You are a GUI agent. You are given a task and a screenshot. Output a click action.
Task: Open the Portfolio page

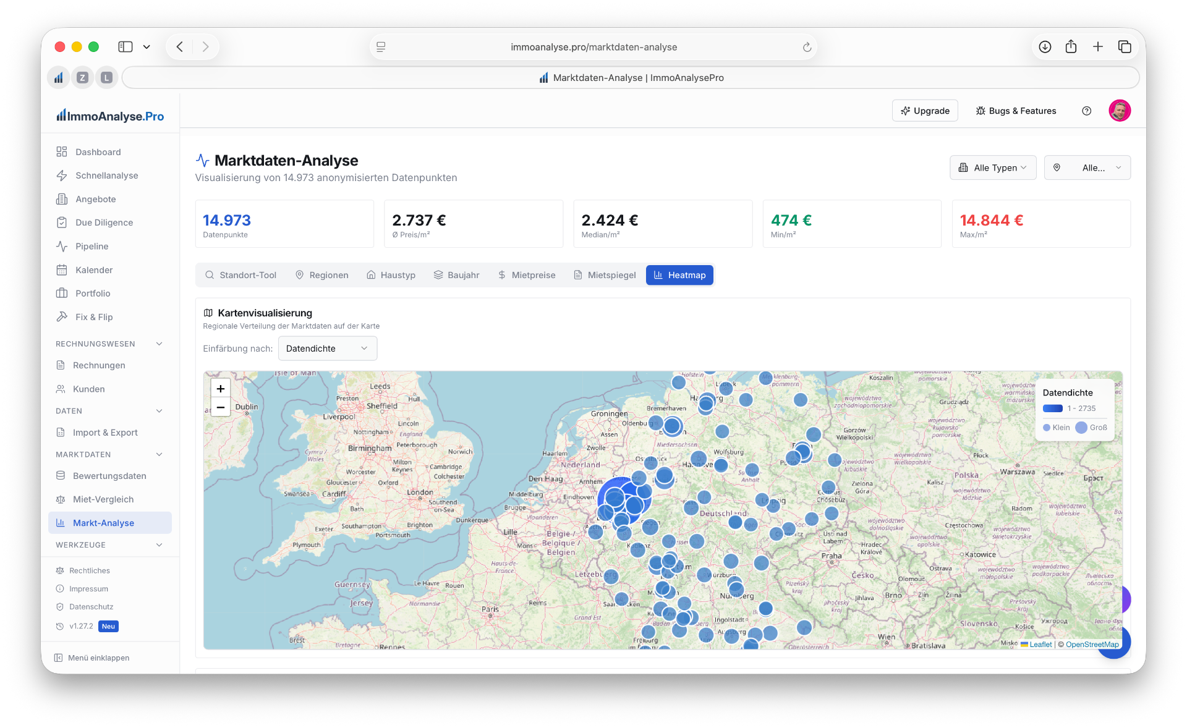point(110,294)
